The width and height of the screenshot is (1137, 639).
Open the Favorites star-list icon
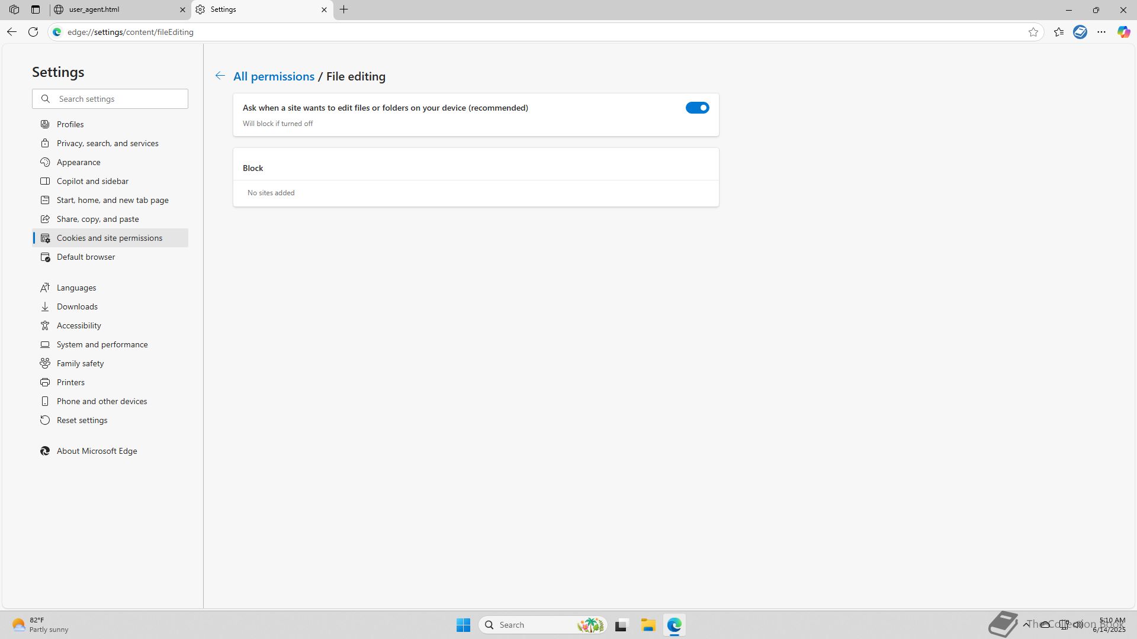coord(1059,32)
